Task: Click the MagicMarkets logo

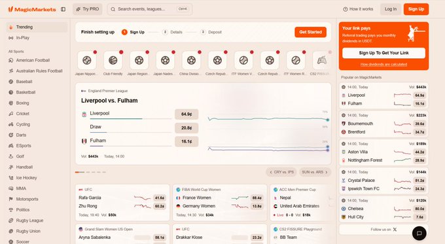Action: pyautogui.click(x=32, y=9)
